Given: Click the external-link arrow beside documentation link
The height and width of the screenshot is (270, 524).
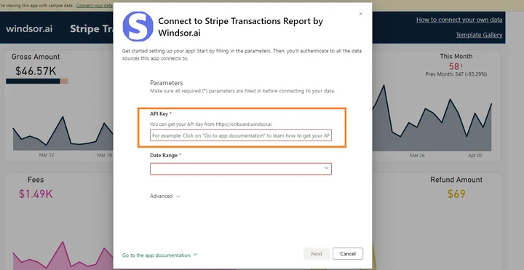Looking at the screenshot, I should coord(195,255).
